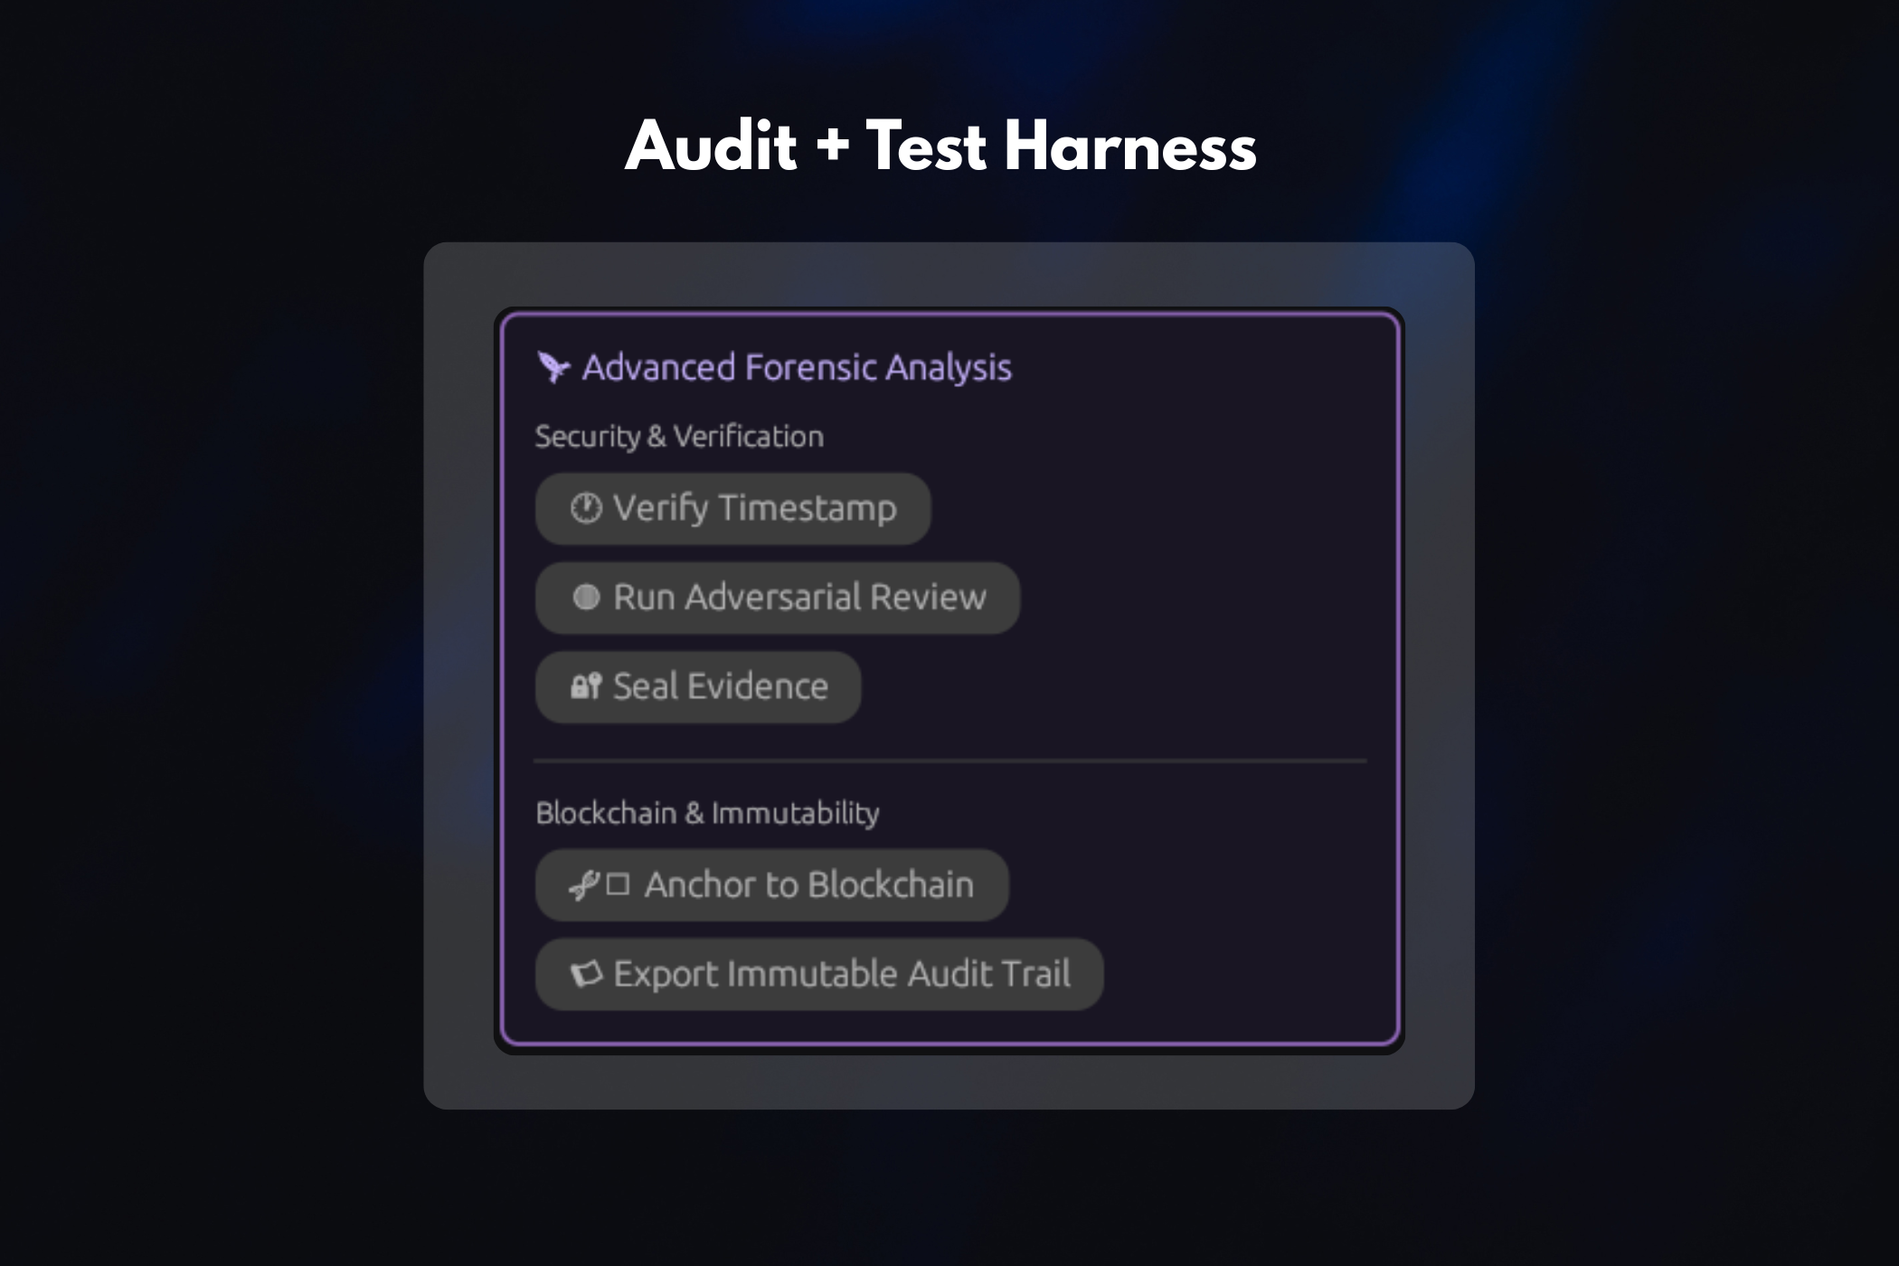Click the Advanced Forensic Analysis heading text
Viewport: 1899px width, 1266px height.
(796, 367)
